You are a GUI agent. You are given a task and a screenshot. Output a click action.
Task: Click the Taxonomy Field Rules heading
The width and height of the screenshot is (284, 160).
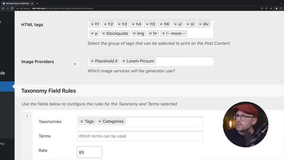click(x=48, y=91)
